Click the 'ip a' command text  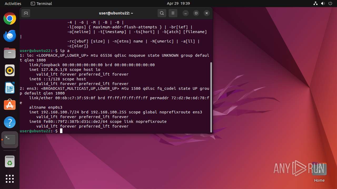pos(65,51)
